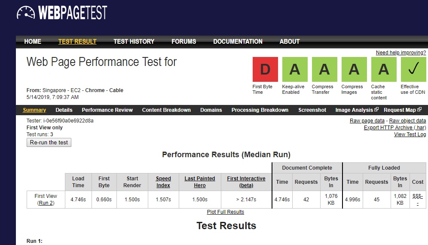Click the Test Results heading

coord(226,226)
